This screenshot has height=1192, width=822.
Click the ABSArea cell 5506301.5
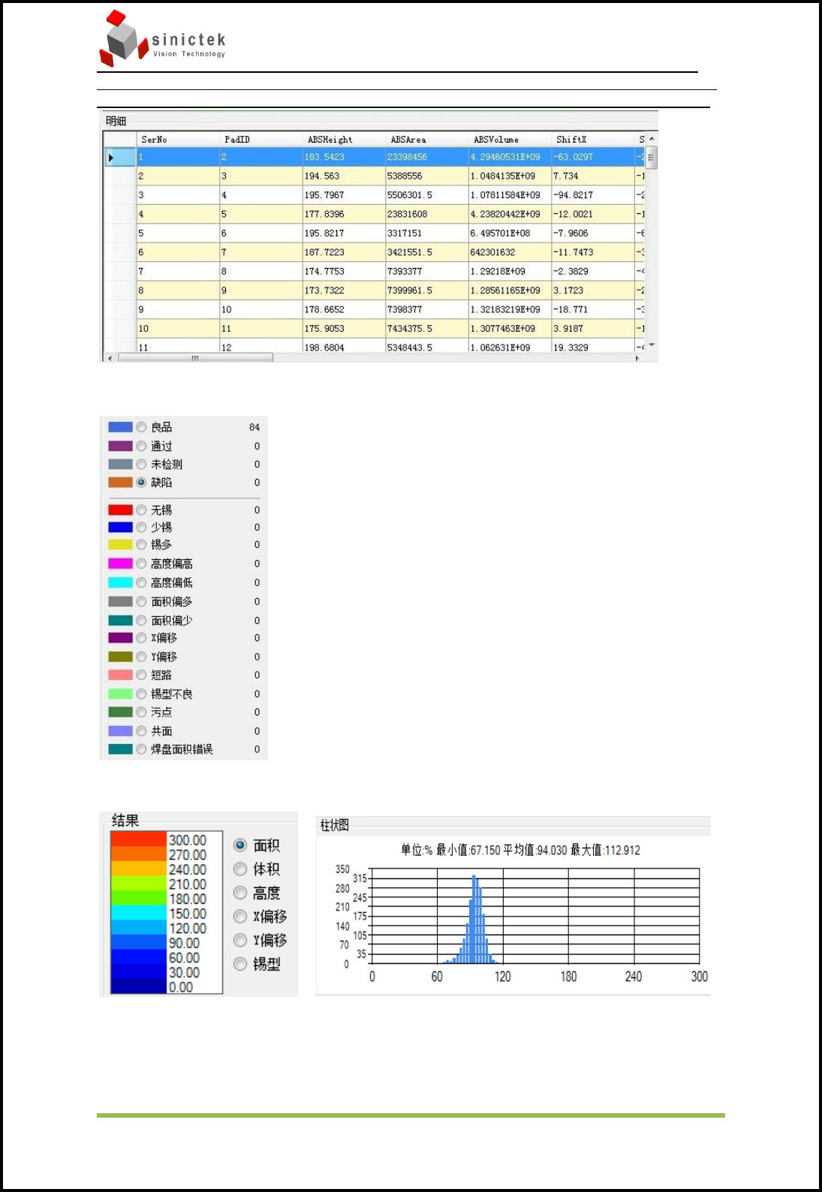coord(427,195)
